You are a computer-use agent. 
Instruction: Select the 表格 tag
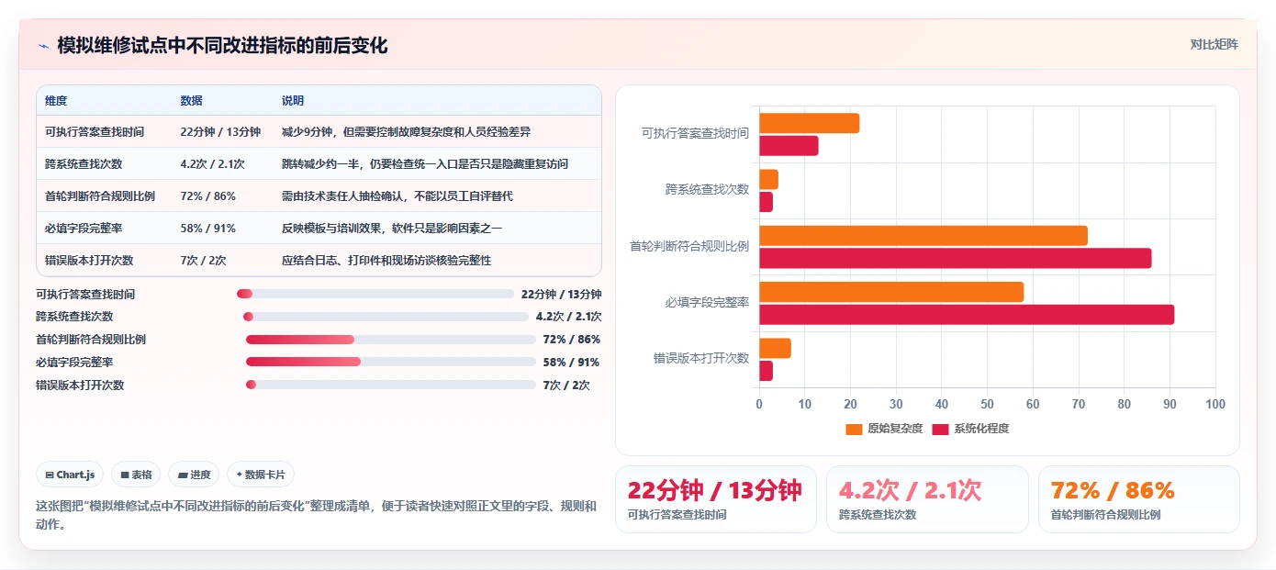136,475
